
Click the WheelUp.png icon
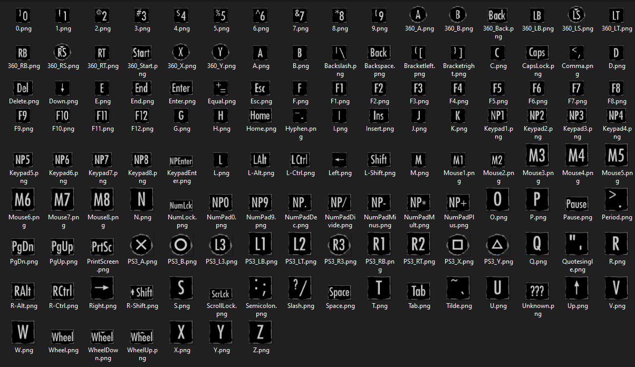coord(141,337)
